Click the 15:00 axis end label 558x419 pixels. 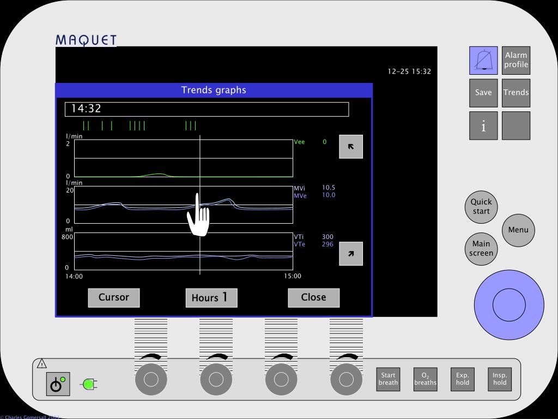293,276
